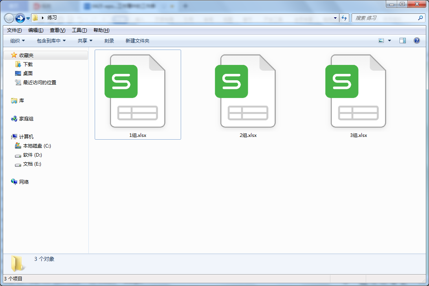
Task: Expand the 包含到库中 dropdown
Action: [51, 41]
